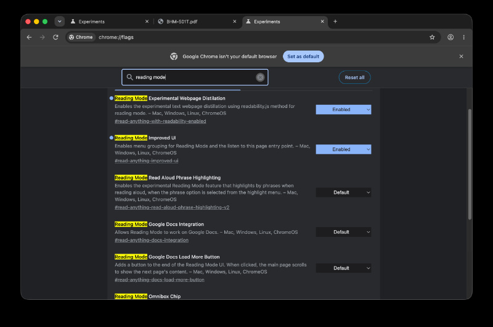Open #read-anything-improved-ui flag link
Image resolution: width=493 pixels, height=327 pixels.
click(147, 161)
